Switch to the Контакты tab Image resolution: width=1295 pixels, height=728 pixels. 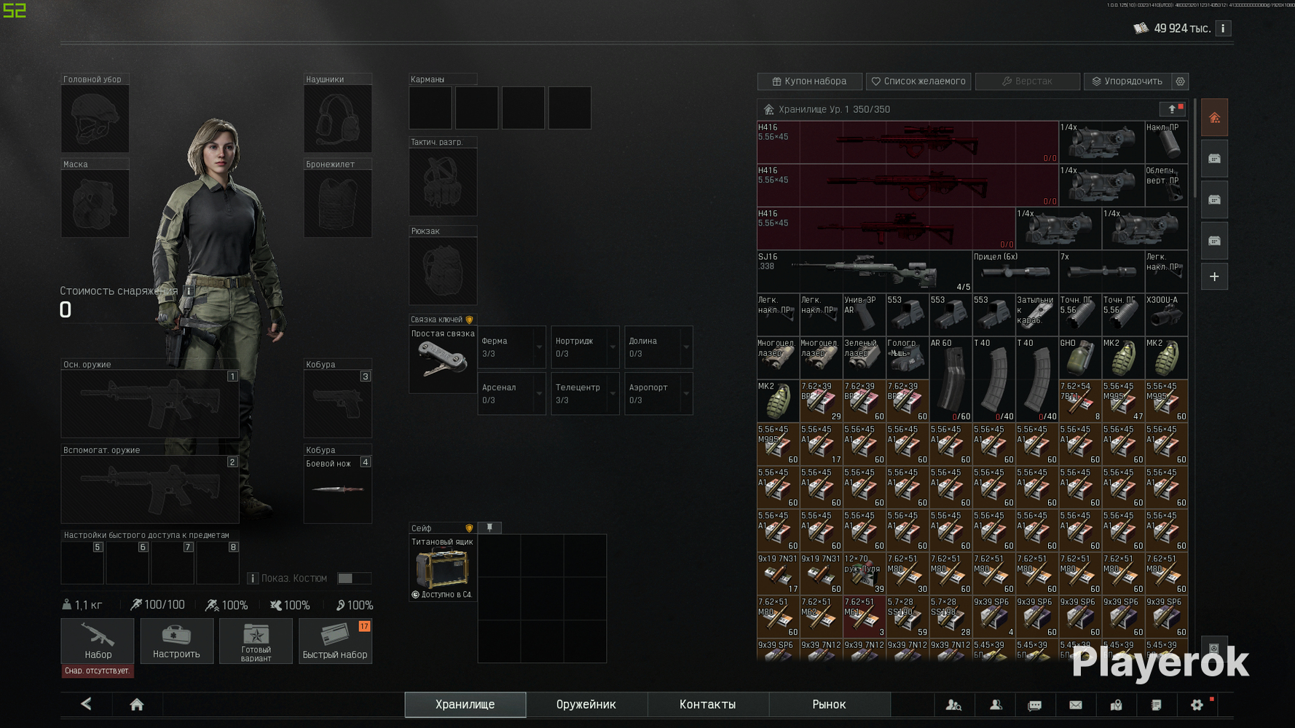point(708,705)
